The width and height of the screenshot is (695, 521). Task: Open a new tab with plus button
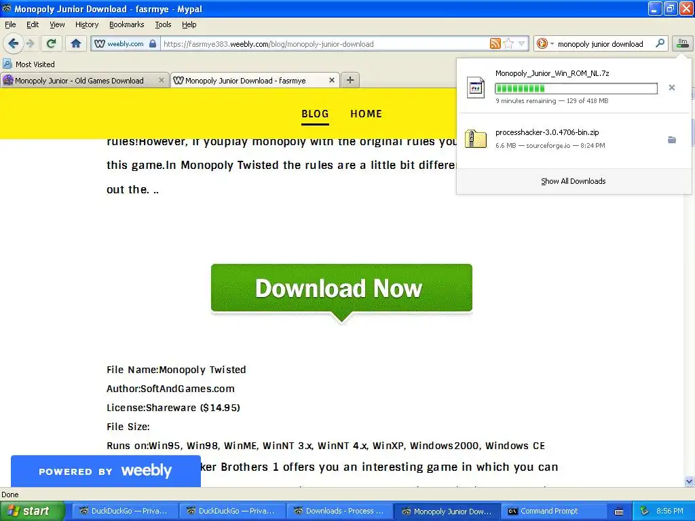pos(350,80)
